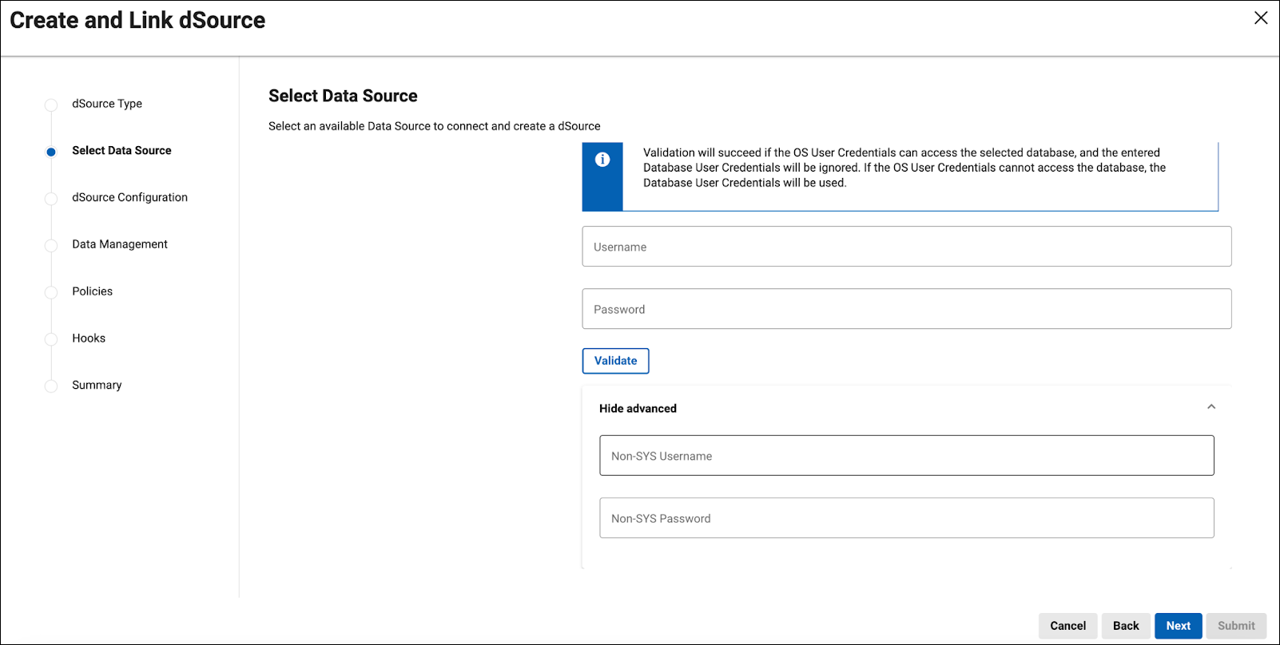The image size is (1280, 645).
Task: Click into the Non-SYS Password field
Action: pyautogui.click(x=906, y=518)
